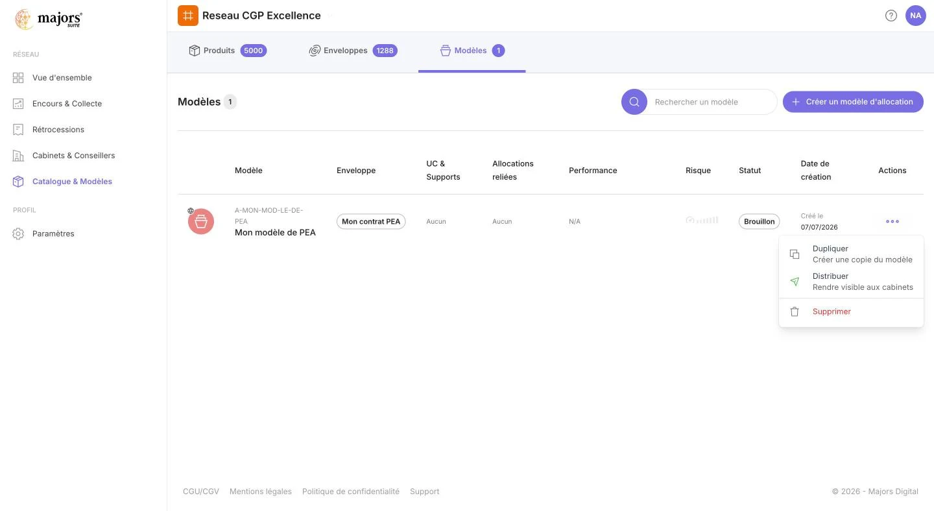934x511 pixels.
Task: Switch to the Enveloppes tab
Action: click(x=353, y=51)
